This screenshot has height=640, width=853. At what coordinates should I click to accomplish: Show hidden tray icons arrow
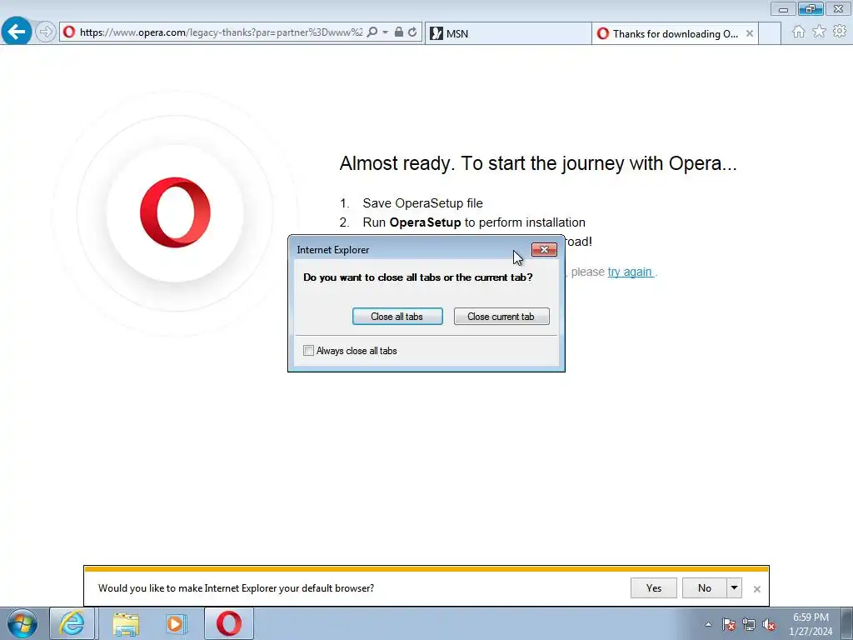708,624
